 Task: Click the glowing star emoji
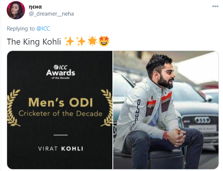coord(92,41)
